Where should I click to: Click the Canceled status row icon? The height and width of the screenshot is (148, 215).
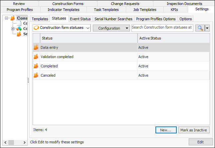[x=36, y=75]
